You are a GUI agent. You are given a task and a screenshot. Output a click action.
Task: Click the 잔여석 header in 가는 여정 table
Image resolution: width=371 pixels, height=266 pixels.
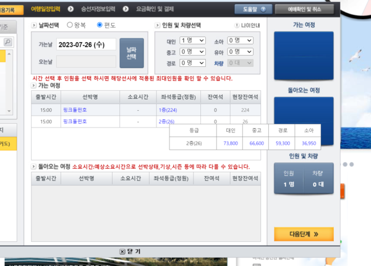215,97
